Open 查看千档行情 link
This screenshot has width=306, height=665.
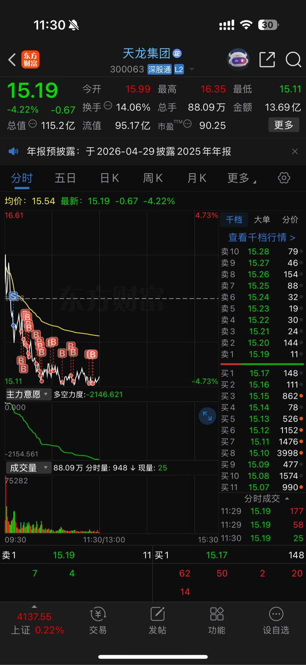click(262, 237)
